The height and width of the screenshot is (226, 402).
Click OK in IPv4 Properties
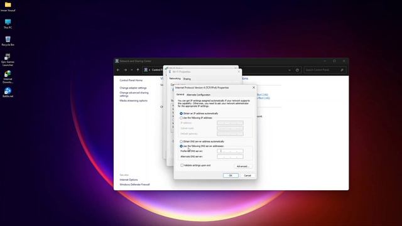231,176
